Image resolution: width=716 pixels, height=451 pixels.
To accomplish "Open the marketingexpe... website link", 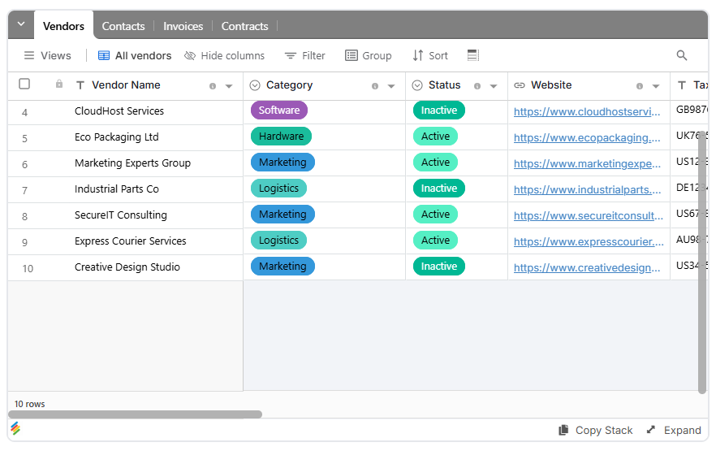I will [x=587, y=163].
